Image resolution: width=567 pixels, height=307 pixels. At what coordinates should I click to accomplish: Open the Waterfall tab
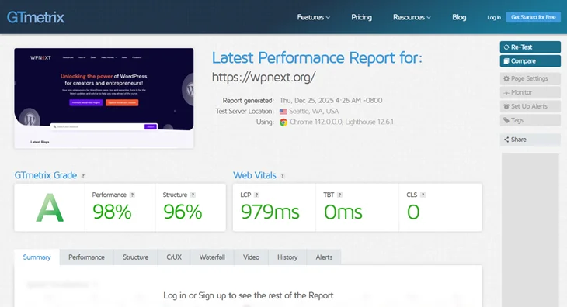click(x=212, y=257)
